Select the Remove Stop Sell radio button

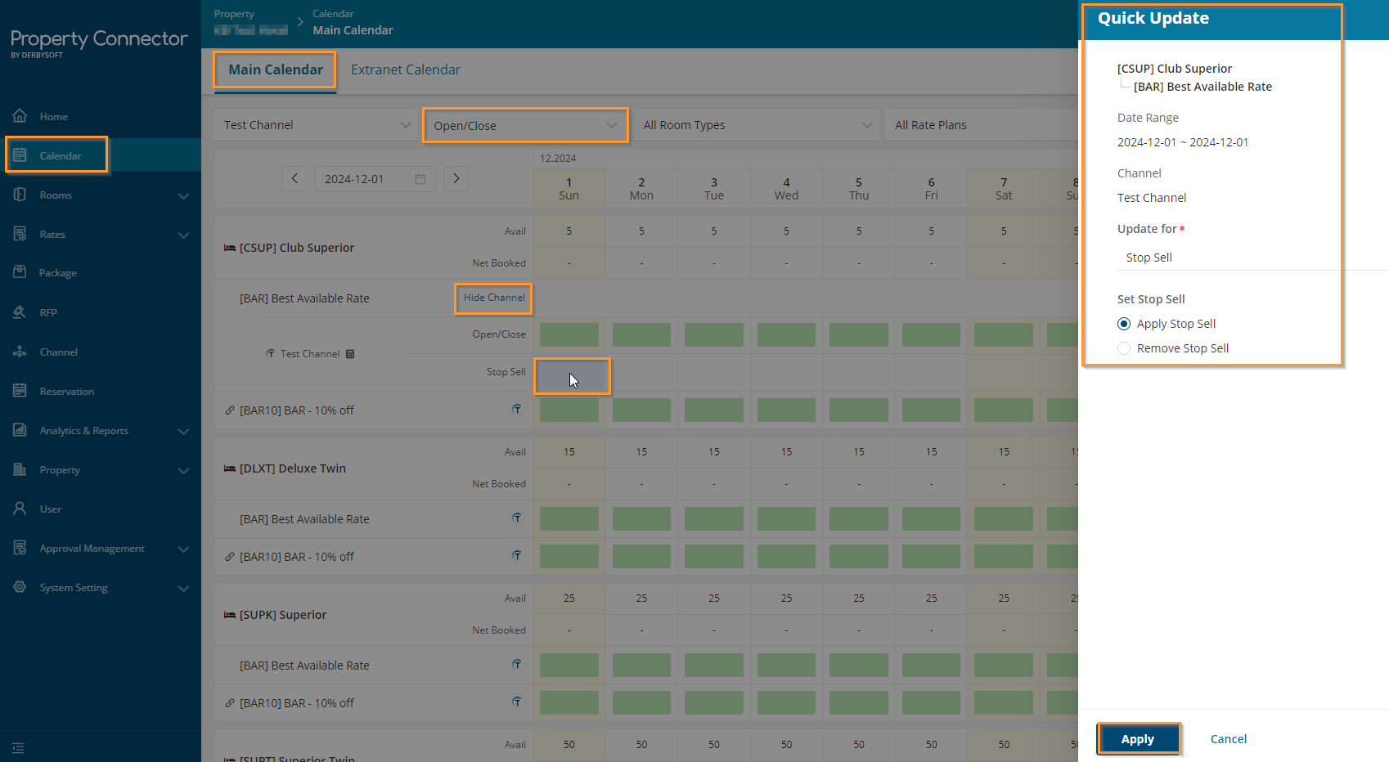coord(1124,348)
